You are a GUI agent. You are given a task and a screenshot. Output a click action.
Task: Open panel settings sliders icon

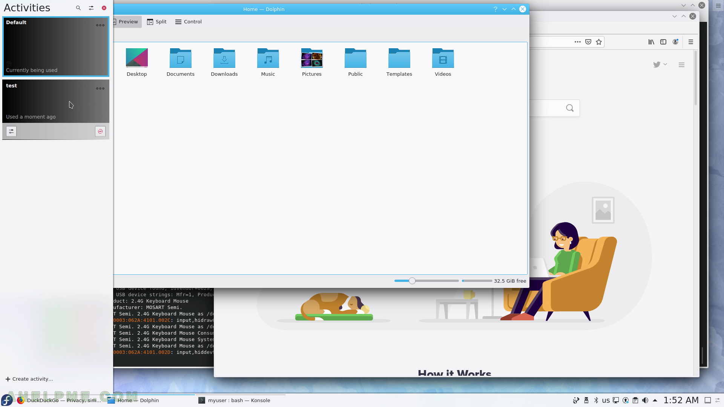coord(718,400)
